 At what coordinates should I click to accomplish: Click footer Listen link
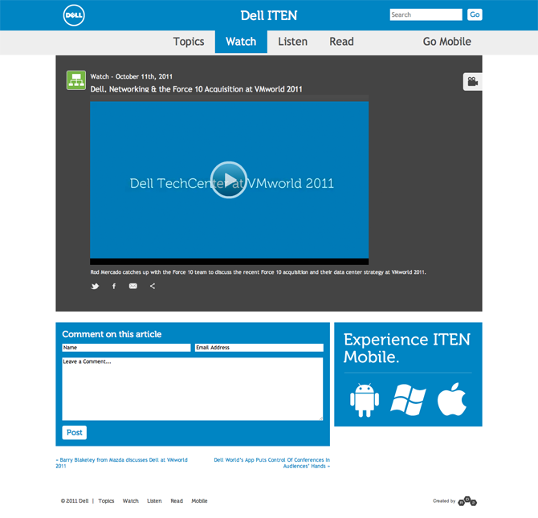[x=154, y=501]
